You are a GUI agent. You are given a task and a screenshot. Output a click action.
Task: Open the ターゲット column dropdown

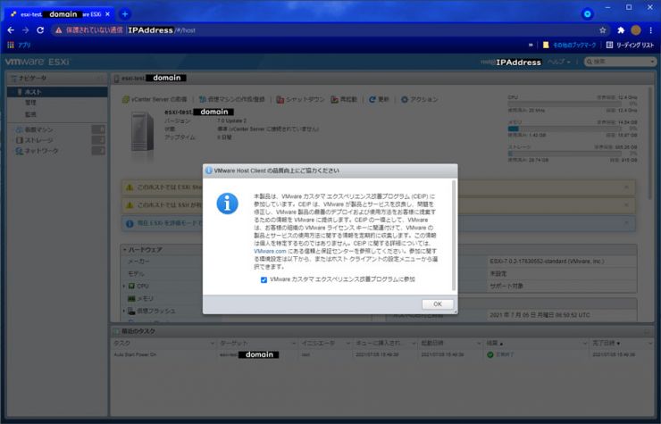click(294, 344)
